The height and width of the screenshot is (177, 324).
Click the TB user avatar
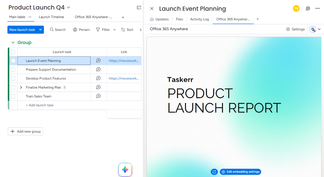tap(296, 8)
